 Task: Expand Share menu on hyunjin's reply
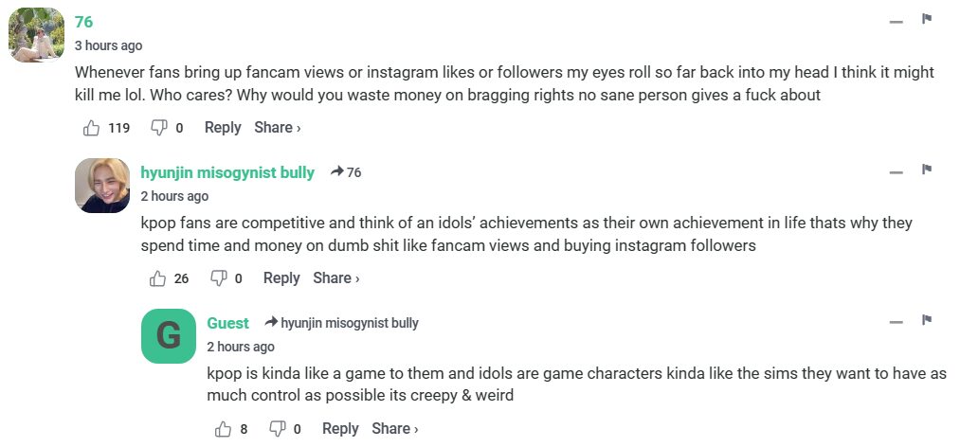[335, 278]
